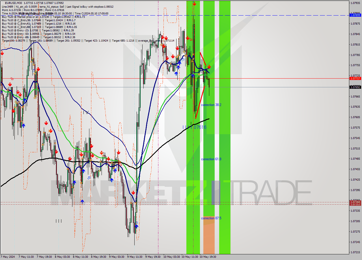362x260 pixels.
Task: Click the 1.07605 price scale label
Action: point(355,117)
